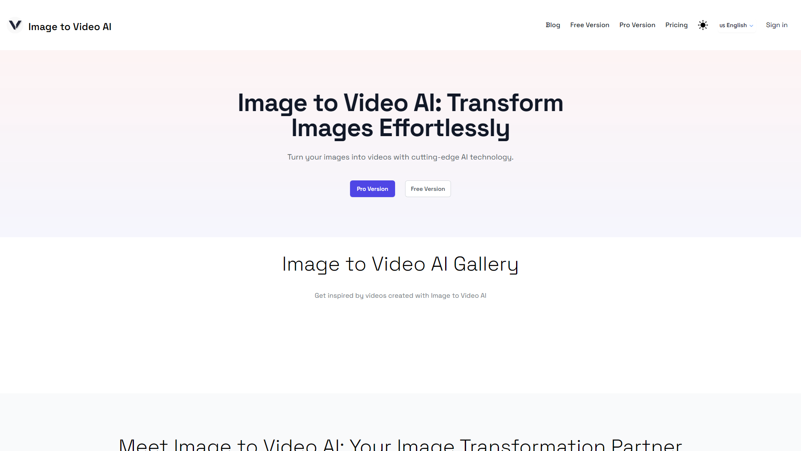Click the Free Version outlined button
Viewport: 801px width, 451px height.
(x=428, y=188)
